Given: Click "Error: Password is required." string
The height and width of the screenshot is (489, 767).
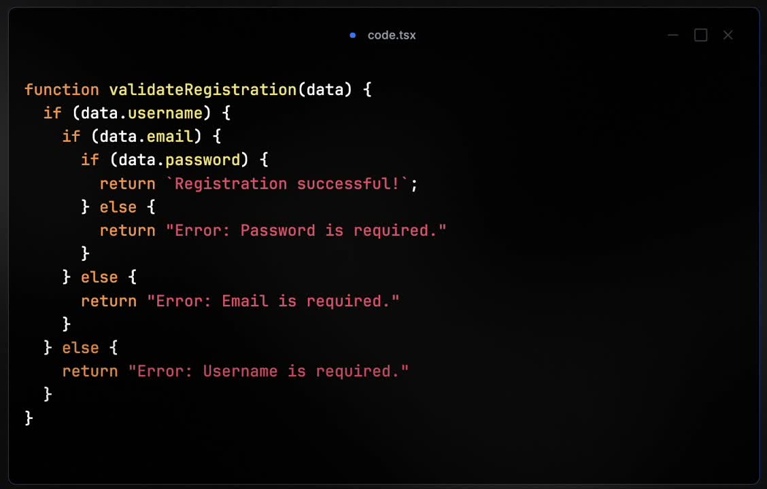Looking at the screenshot, I should click(x=306, y=231).
